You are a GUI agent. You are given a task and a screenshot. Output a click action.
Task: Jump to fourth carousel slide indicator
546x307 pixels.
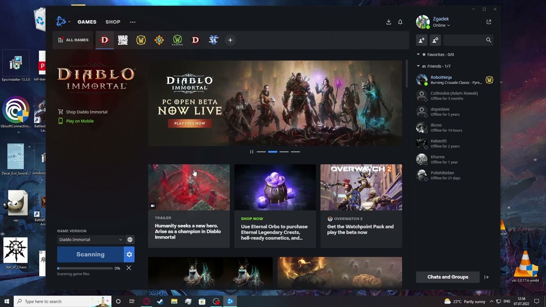click(x=295, y=152)
